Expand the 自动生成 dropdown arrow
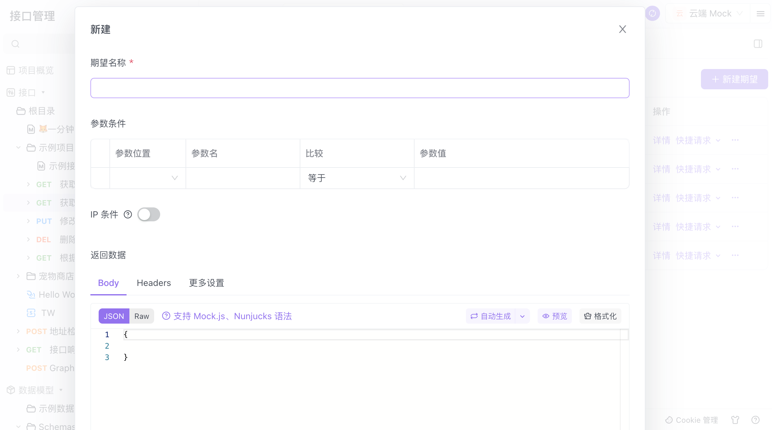 pos(522,316)
